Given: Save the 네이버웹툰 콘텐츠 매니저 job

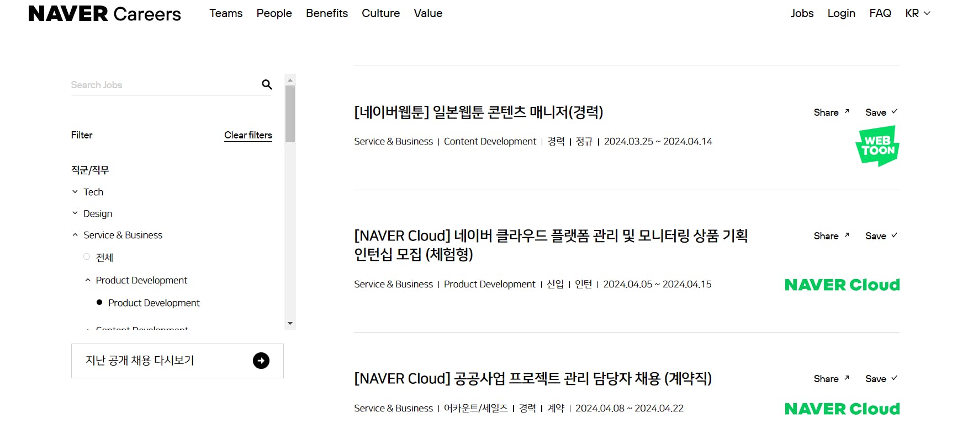Looking at the screenshot, I should point(881,112).
